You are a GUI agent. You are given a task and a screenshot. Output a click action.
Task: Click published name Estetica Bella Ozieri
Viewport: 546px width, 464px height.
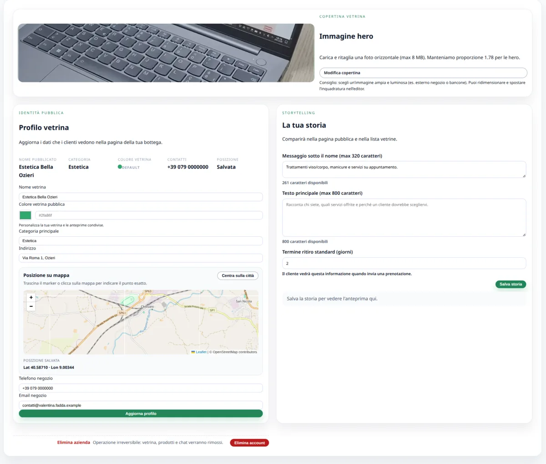pyautogui.click(x=36, y=171)
